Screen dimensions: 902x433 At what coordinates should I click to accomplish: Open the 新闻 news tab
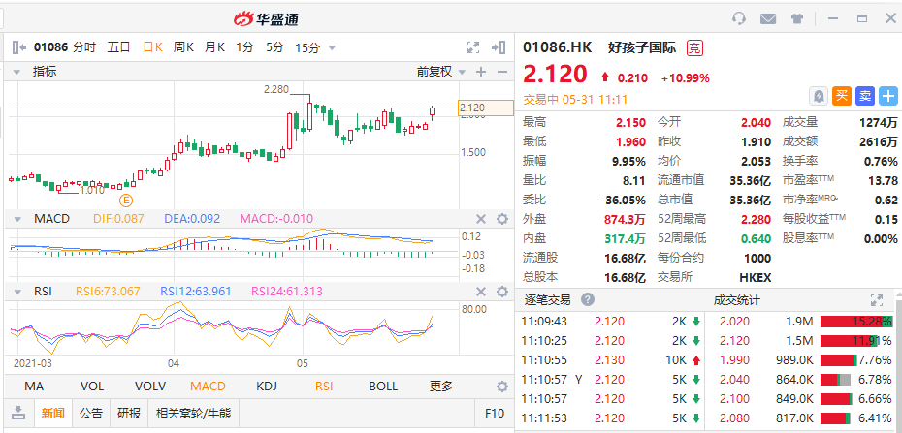point(53,413)
